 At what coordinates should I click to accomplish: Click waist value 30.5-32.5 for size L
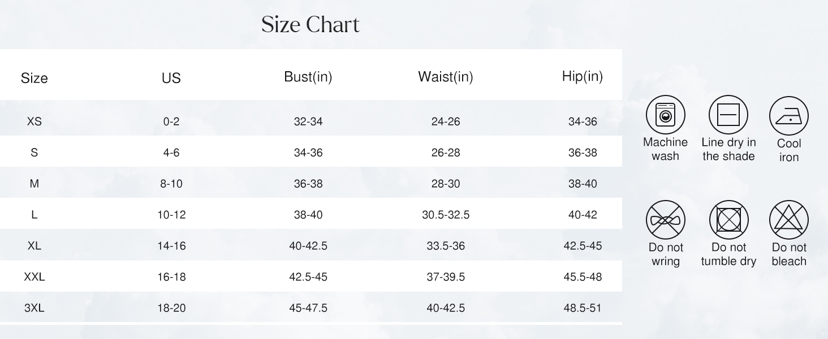tap(446, 215)
